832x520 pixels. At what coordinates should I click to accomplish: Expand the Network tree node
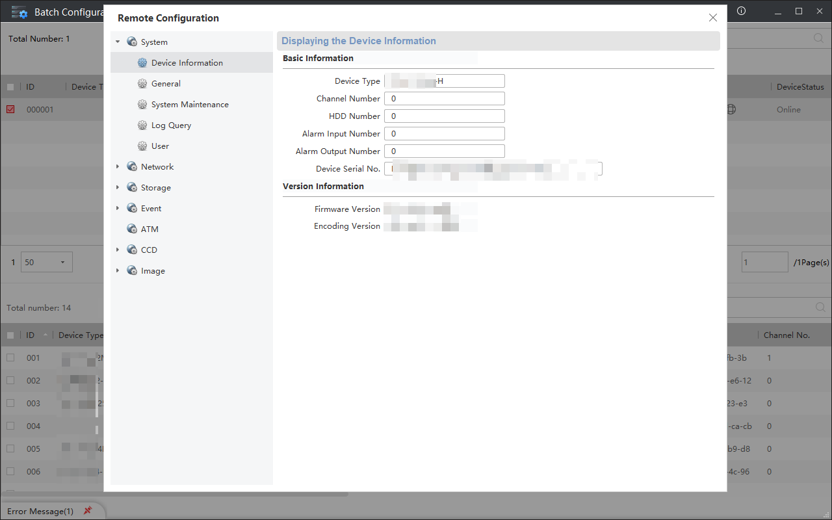coord(118,166)
